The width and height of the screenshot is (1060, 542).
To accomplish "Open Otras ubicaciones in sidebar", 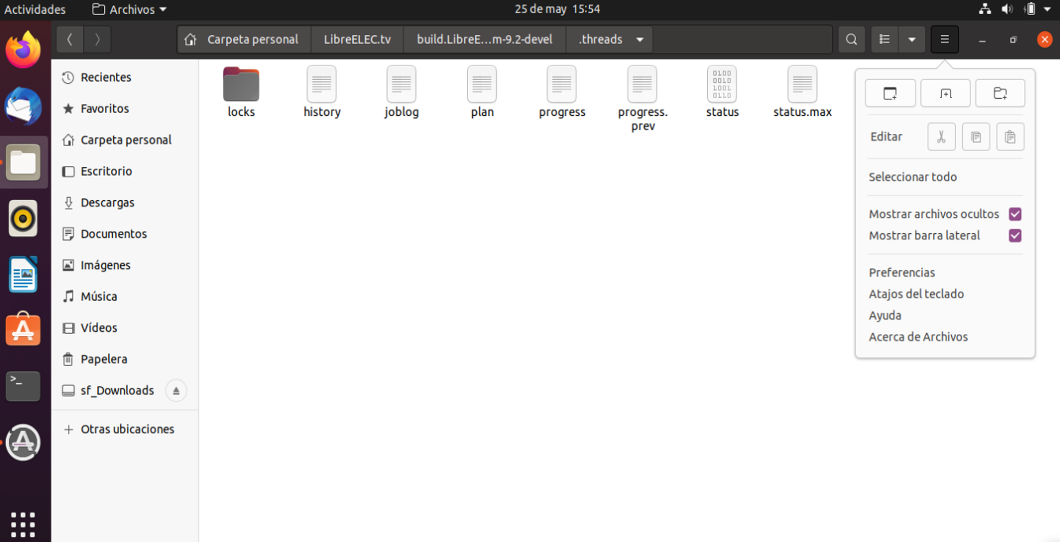I will pos(127,429).
